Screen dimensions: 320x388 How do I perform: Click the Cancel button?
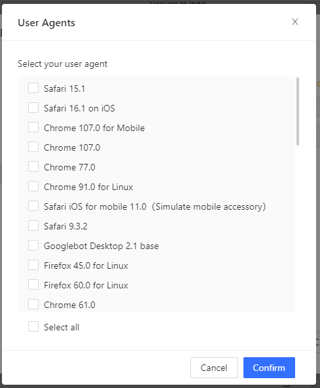214,368
